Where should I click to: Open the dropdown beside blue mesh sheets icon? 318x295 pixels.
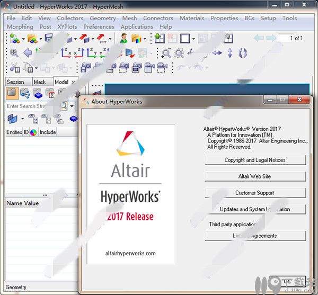pyautogui.click(x=22, y=119)
